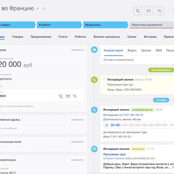
Task: Open the Счета tab
Action: click(x=63, y=37)
